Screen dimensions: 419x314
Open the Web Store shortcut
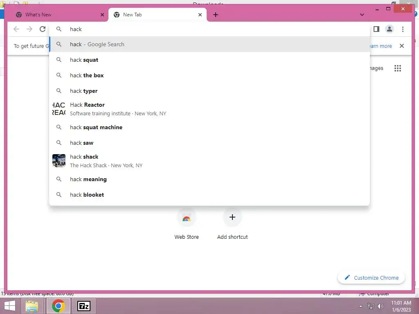(187, 224)
